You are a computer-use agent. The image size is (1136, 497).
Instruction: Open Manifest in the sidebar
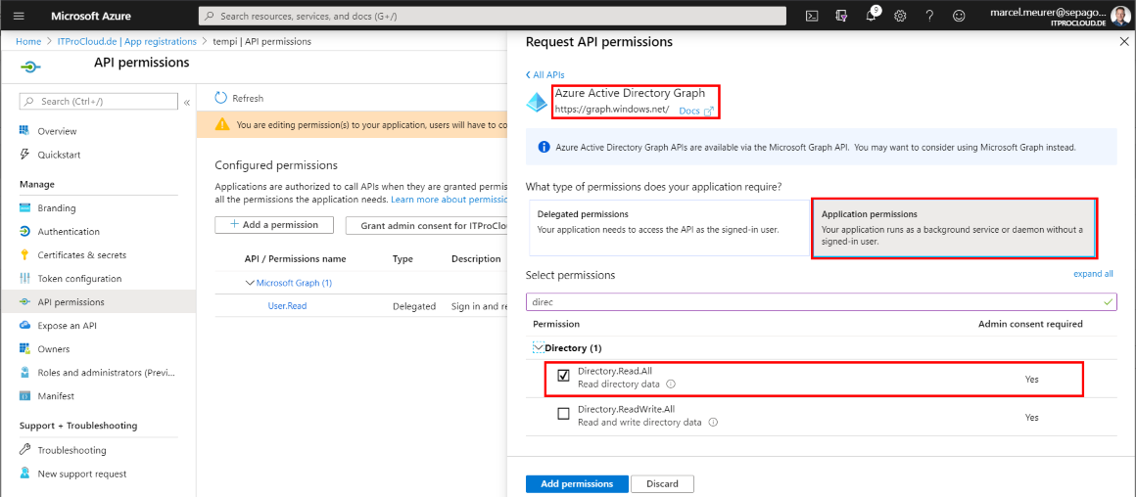coord(56,395)
